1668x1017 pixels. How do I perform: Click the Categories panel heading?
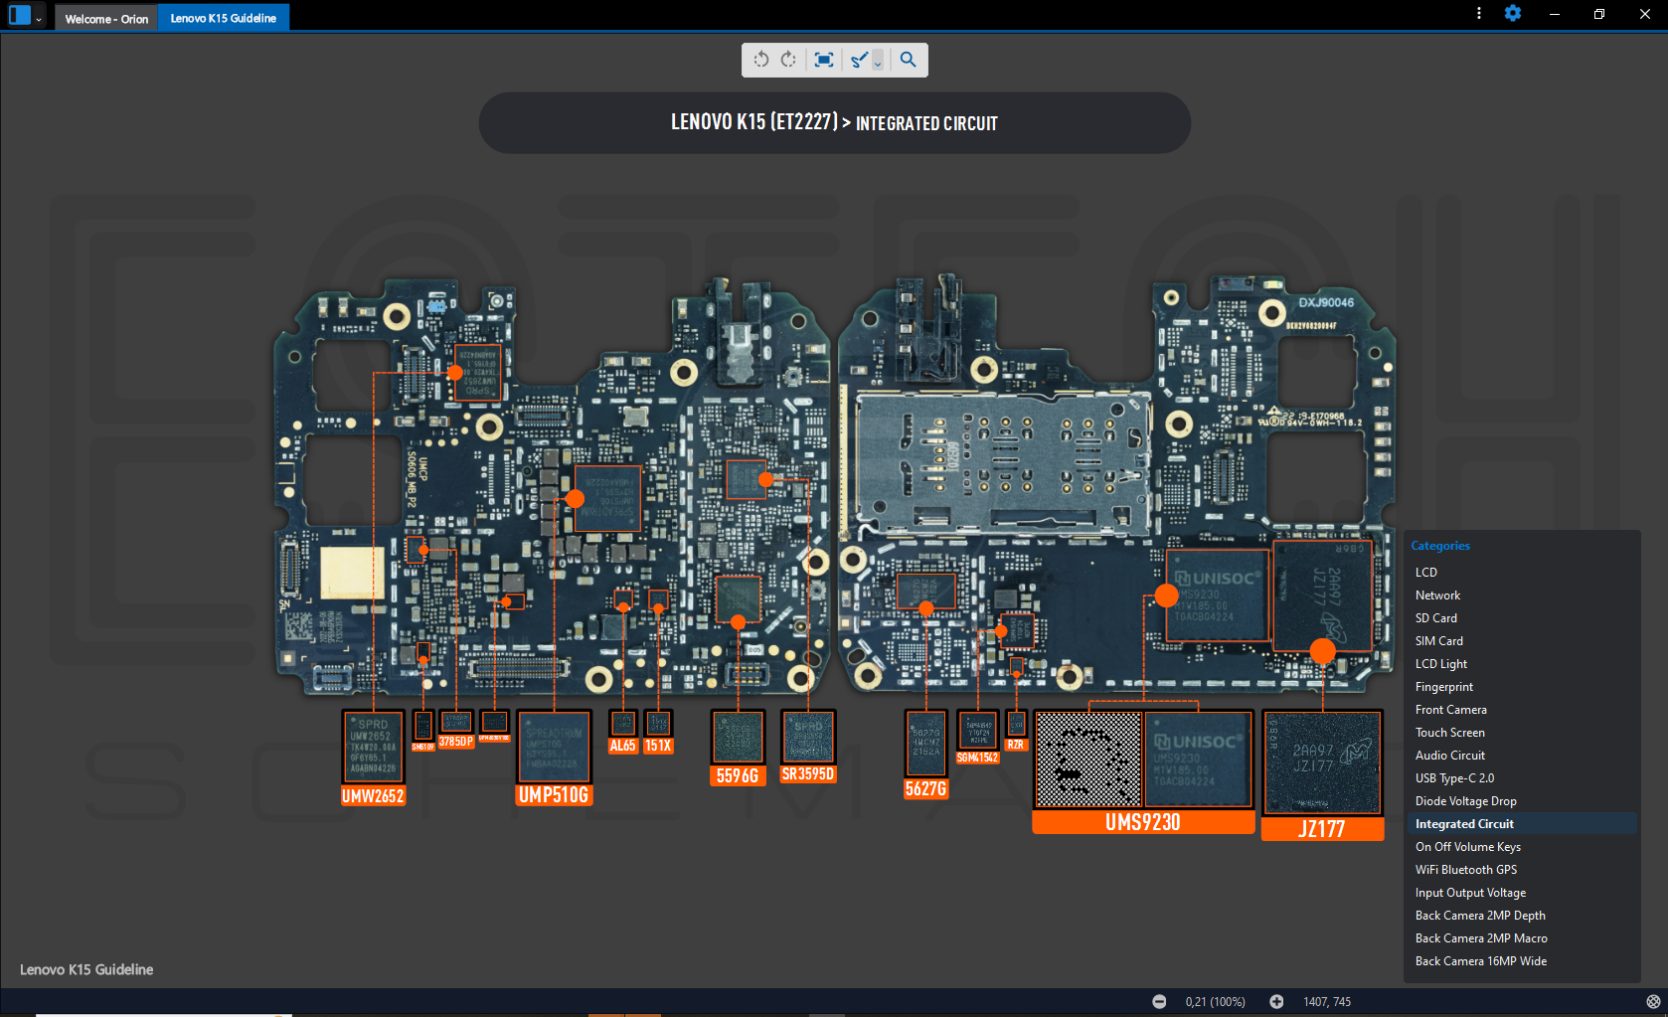click(x=1440, y=546)
